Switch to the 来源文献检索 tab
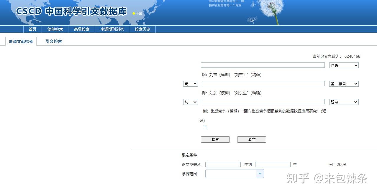 coord(21,41)
